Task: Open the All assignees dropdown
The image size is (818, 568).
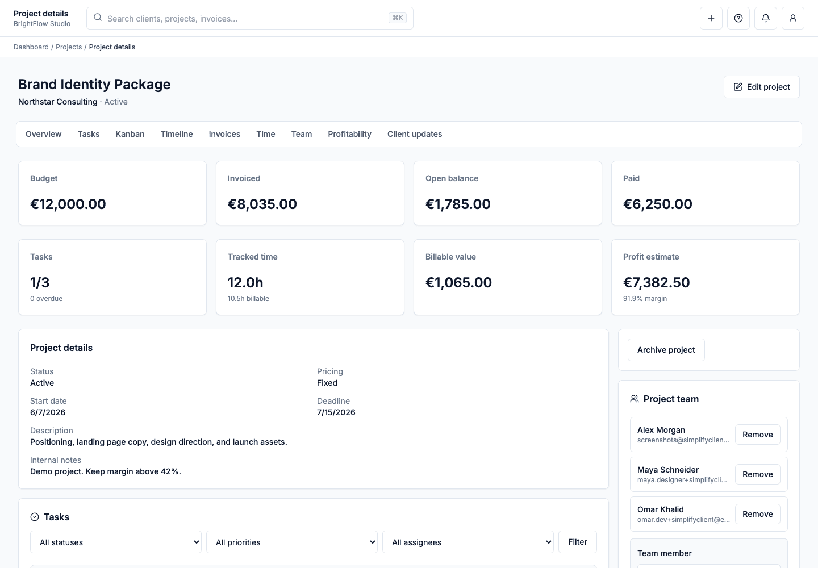Action: click(x=468, y=542)
